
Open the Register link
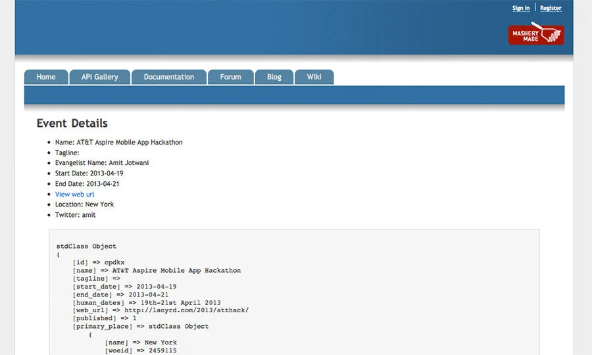click(551, 8)
